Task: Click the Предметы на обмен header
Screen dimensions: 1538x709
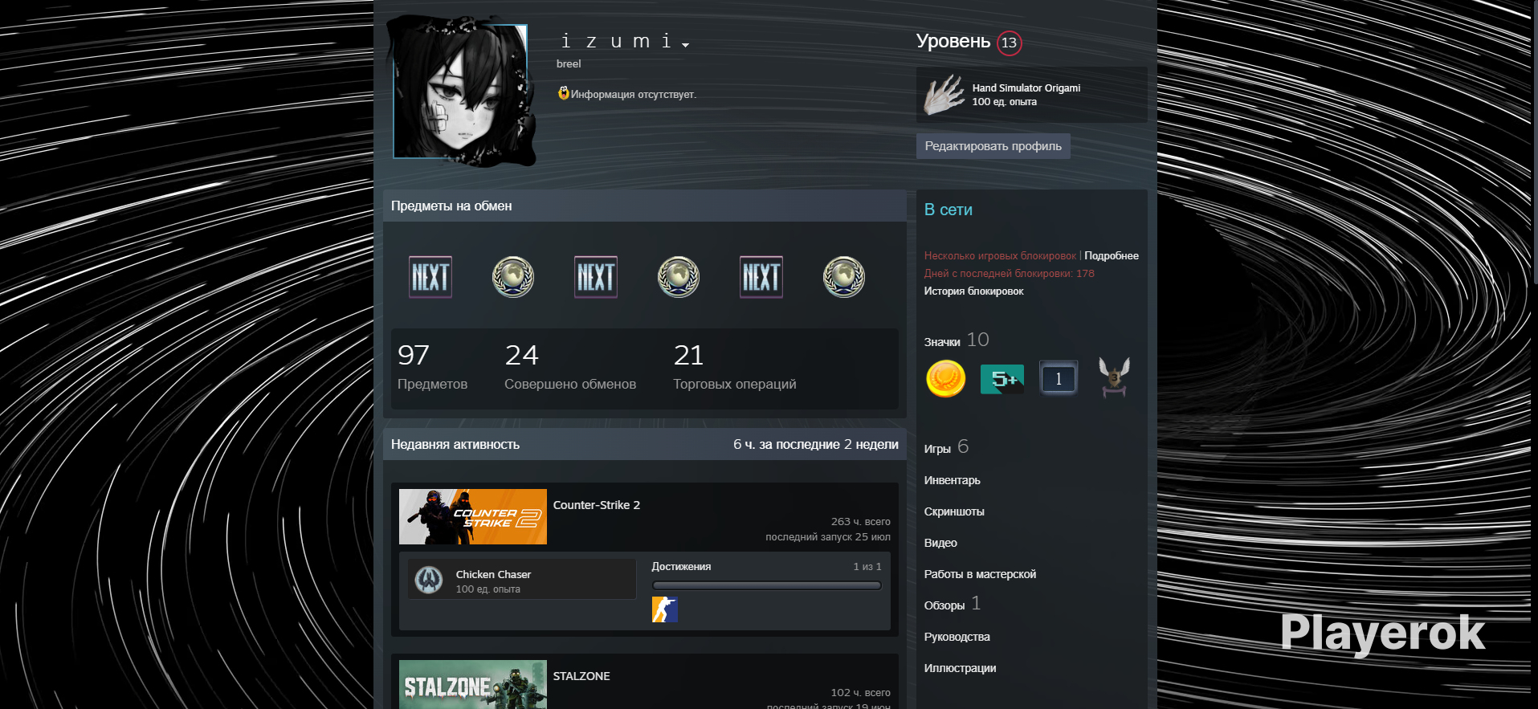Action: pos(451,206)
